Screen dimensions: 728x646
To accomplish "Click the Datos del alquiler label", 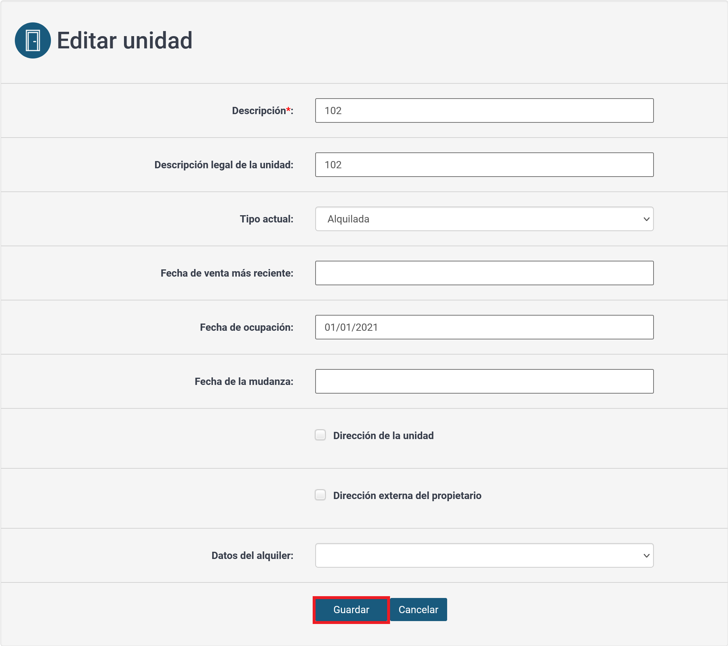I will click(253, 555).
